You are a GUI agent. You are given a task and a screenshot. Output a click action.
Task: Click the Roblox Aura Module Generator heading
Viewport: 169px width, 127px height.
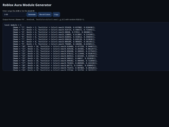click(x=27, y=5)
